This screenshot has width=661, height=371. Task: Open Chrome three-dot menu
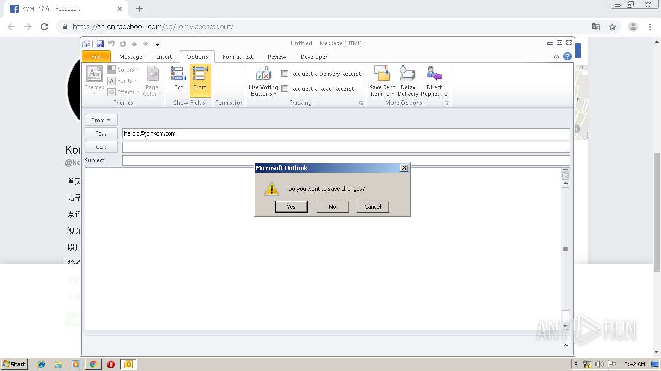(650, 27)
